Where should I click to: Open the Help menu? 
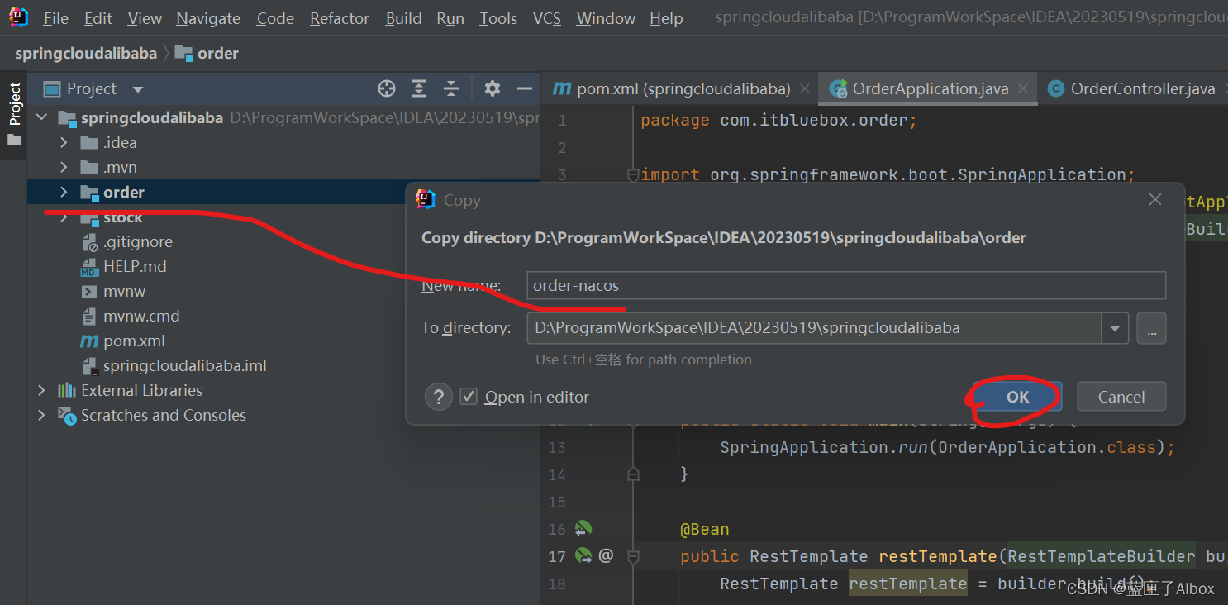tap(666, 18)
